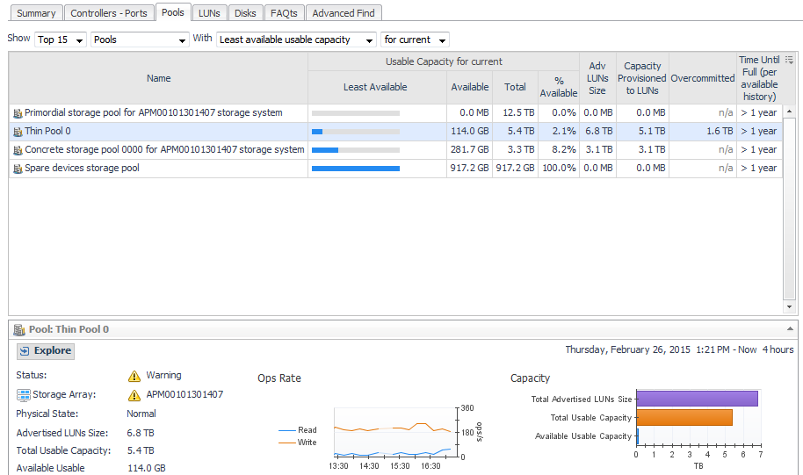Open the Pools object type dropdown

tap(140, 40)
